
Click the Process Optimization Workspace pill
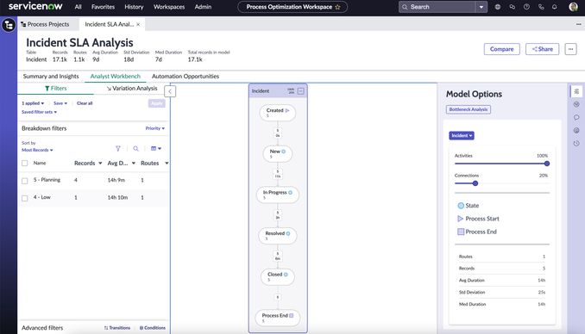(292, 7)
